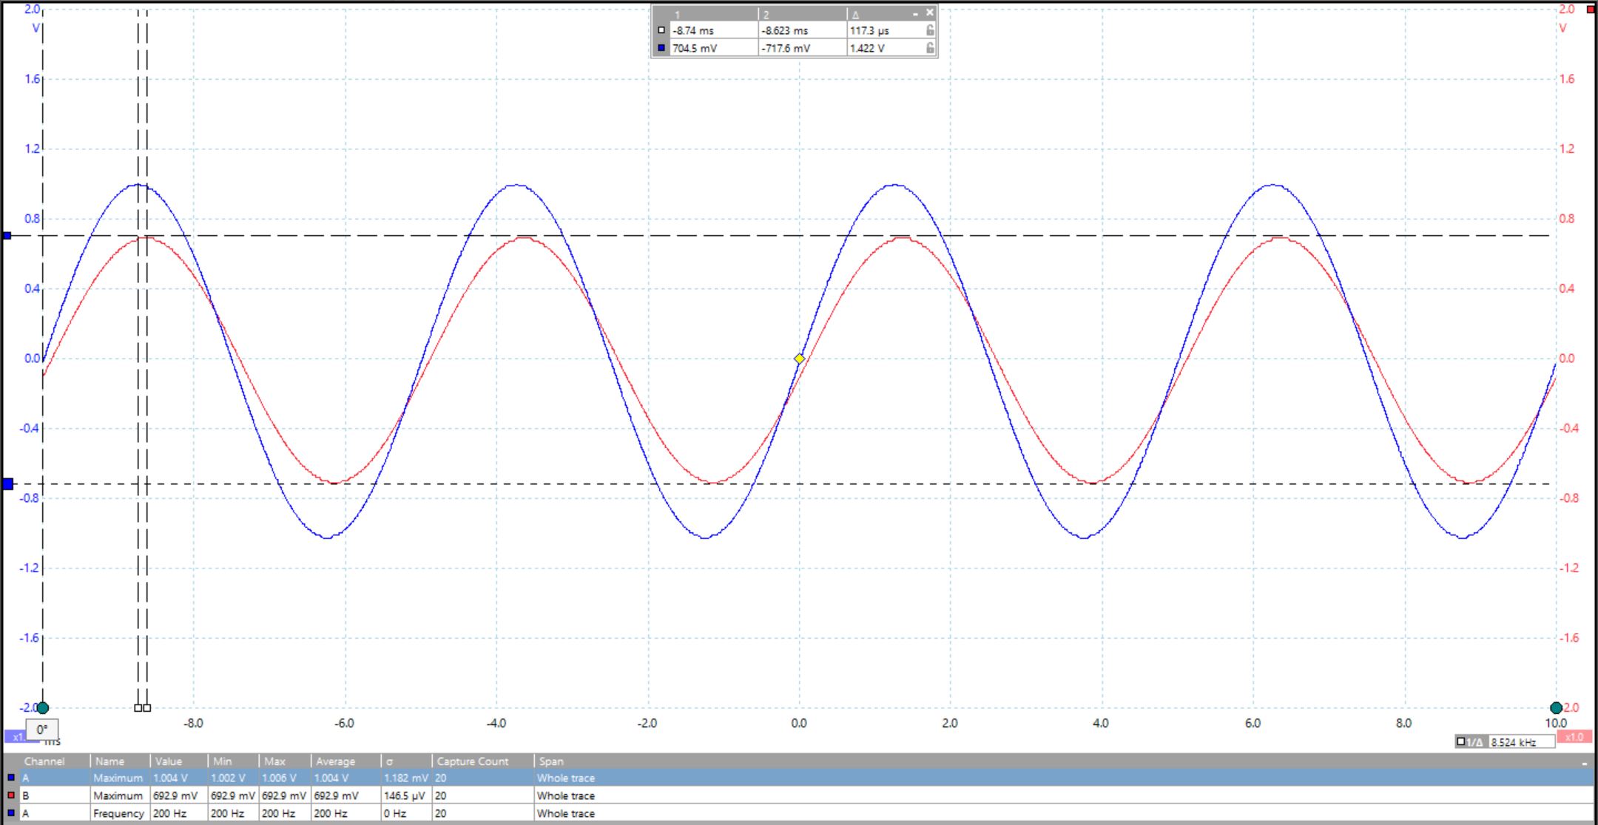Select the B Maximum measurement row
This screenshot has height=825, width=1598.
[296, 795]
